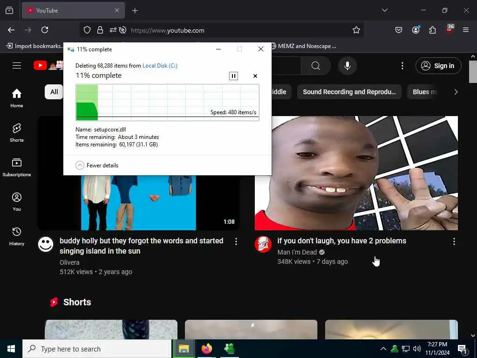The image size is (477, 358).
Task: Open a new browser tab
Action: 135,11
